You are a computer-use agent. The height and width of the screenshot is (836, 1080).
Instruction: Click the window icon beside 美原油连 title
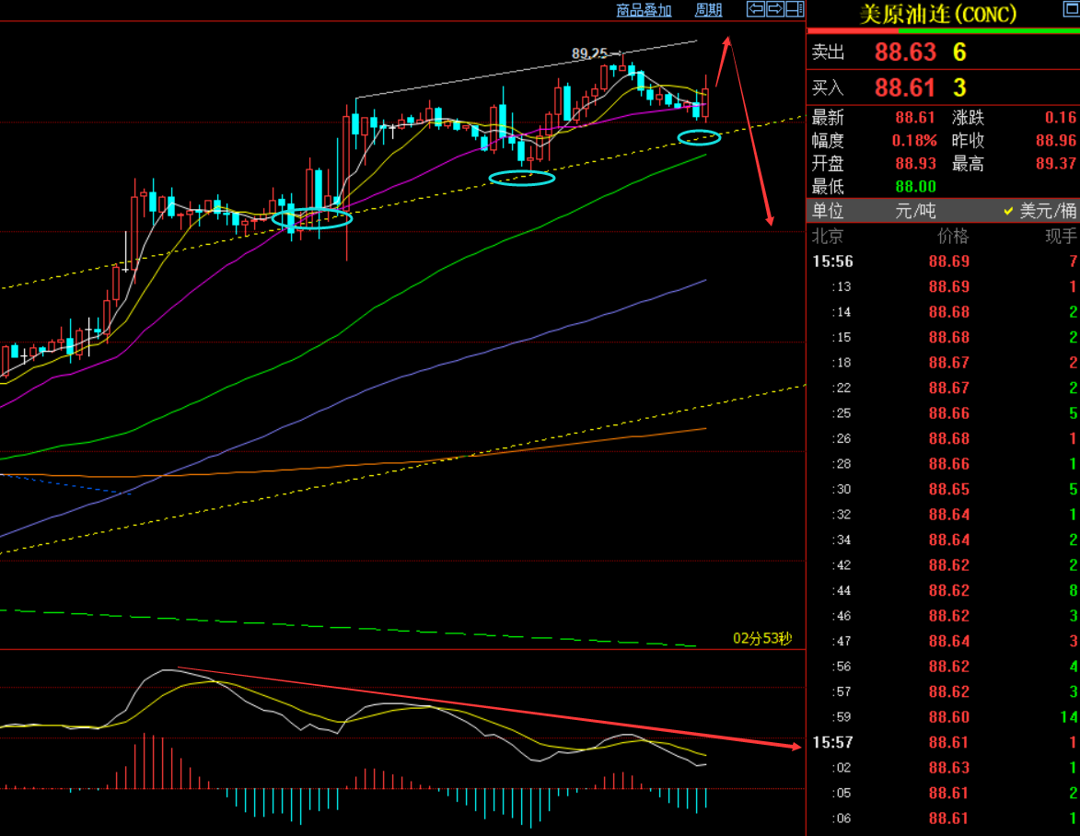(1071, 9)
